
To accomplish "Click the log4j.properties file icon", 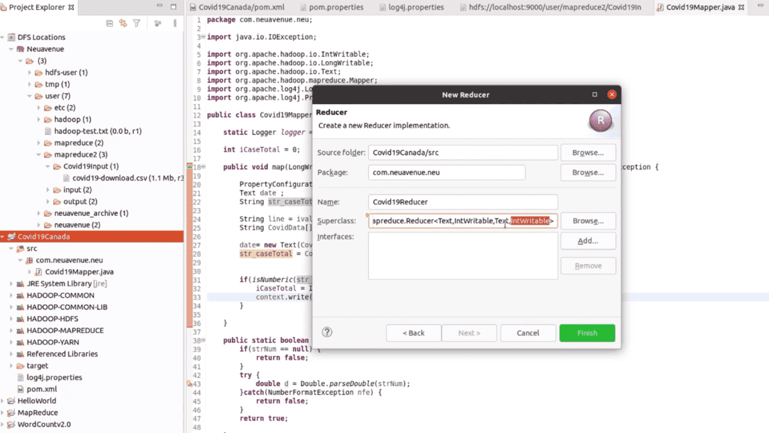I will pyautogui.click(x=20, y=378).
